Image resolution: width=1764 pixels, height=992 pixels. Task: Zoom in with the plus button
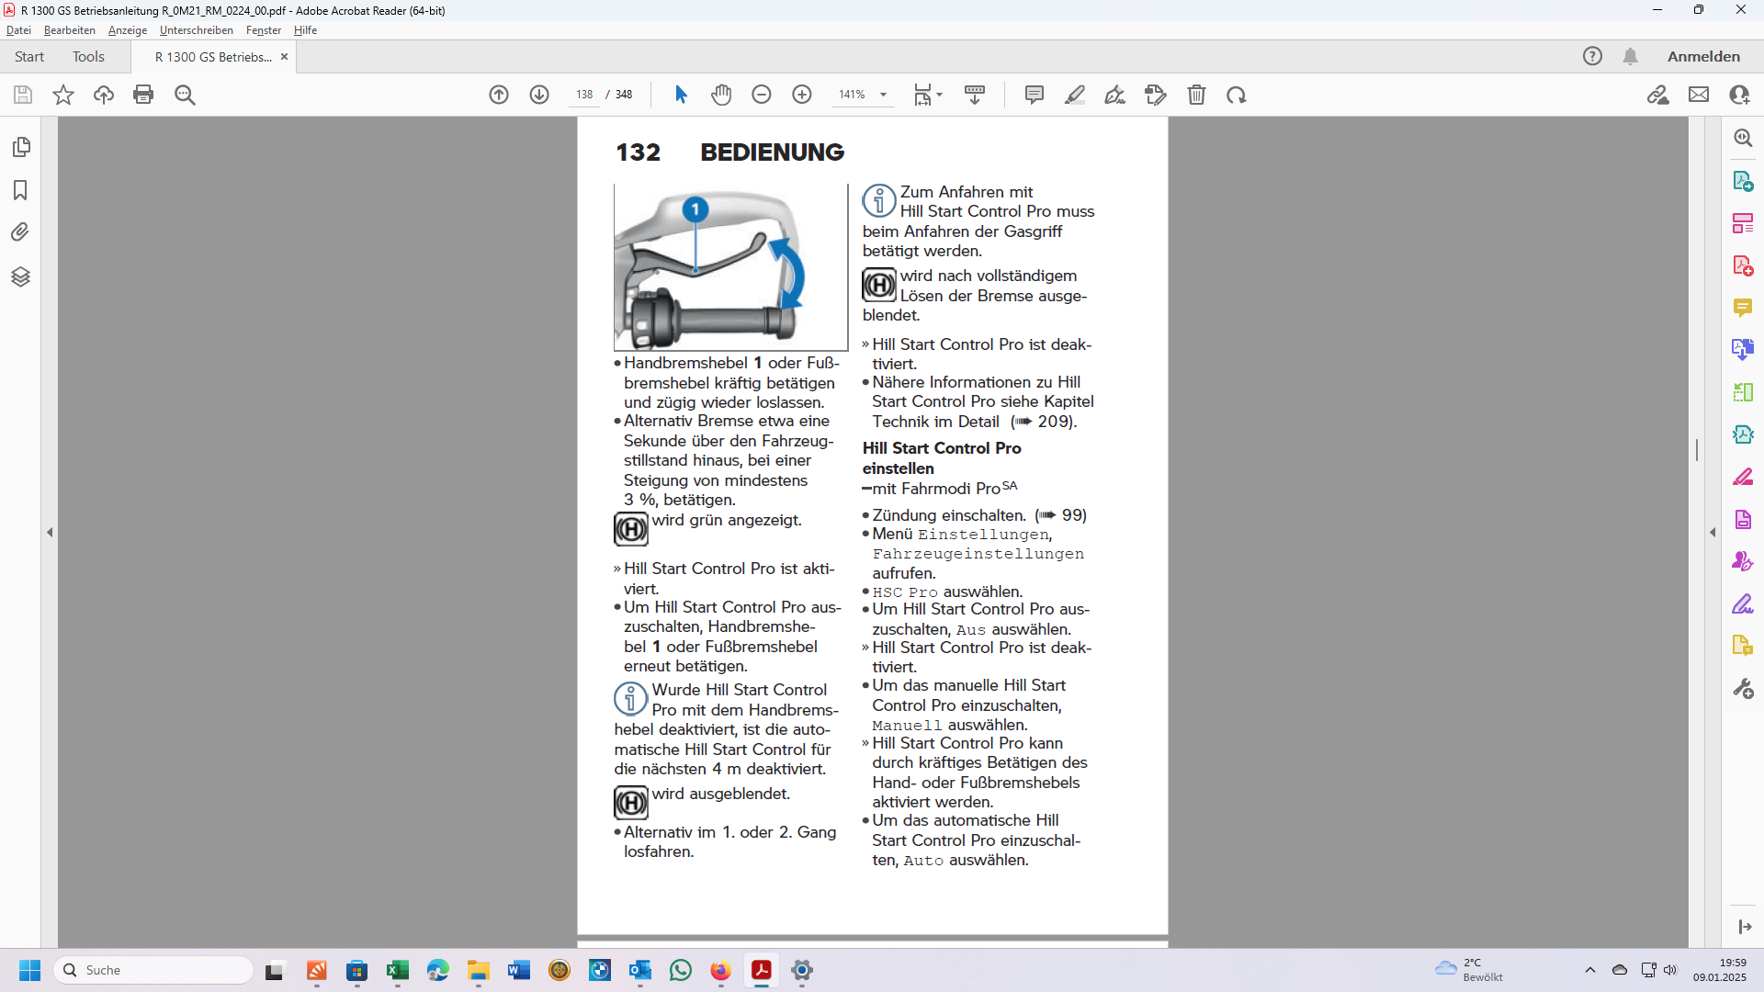pyautogui.click(x=802, y=95)
